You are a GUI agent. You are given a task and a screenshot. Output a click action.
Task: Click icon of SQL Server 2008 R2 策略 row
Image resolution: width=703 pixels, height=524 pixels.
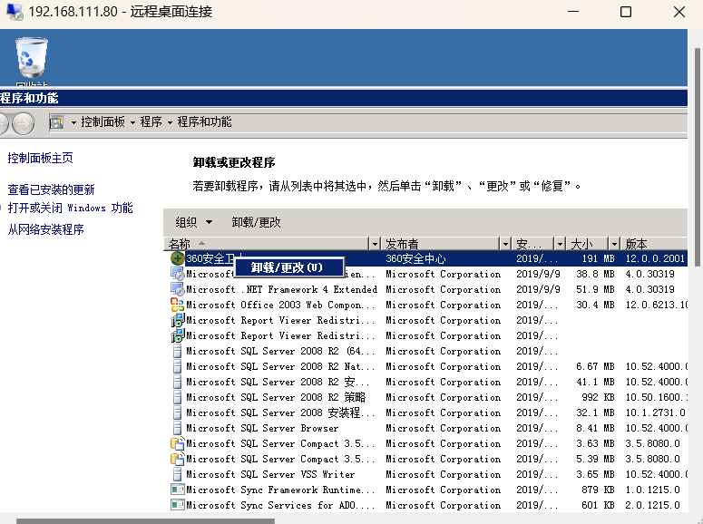coord(178,397)
